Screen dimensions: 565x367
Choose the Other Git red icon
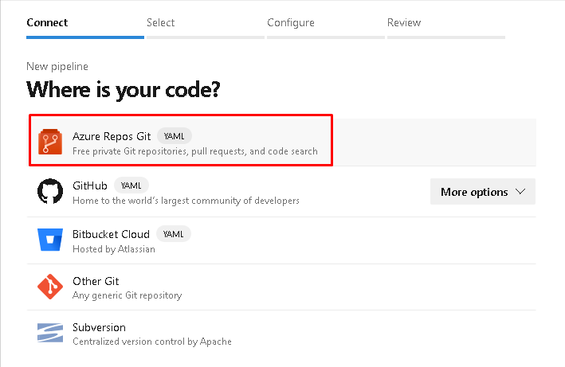click(50, 287)
